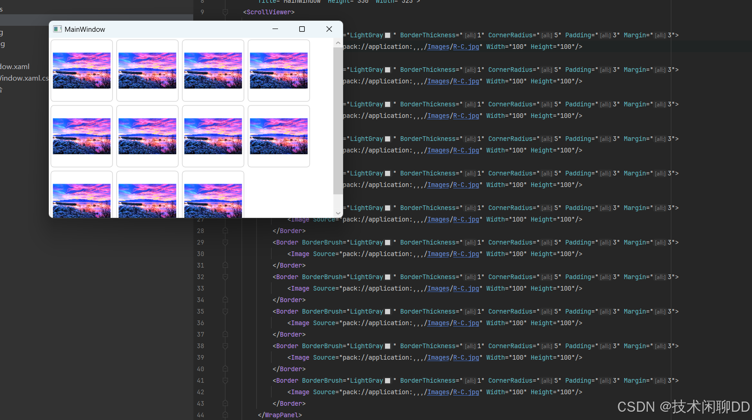Toggle the fold marker on line 31
Viewport: 752px width, 420px height.
pos(225,265)
